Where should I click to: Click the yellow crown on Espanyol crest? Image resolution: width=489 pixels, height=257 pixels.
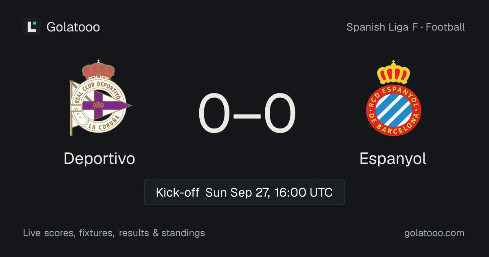tap(393, 72)
